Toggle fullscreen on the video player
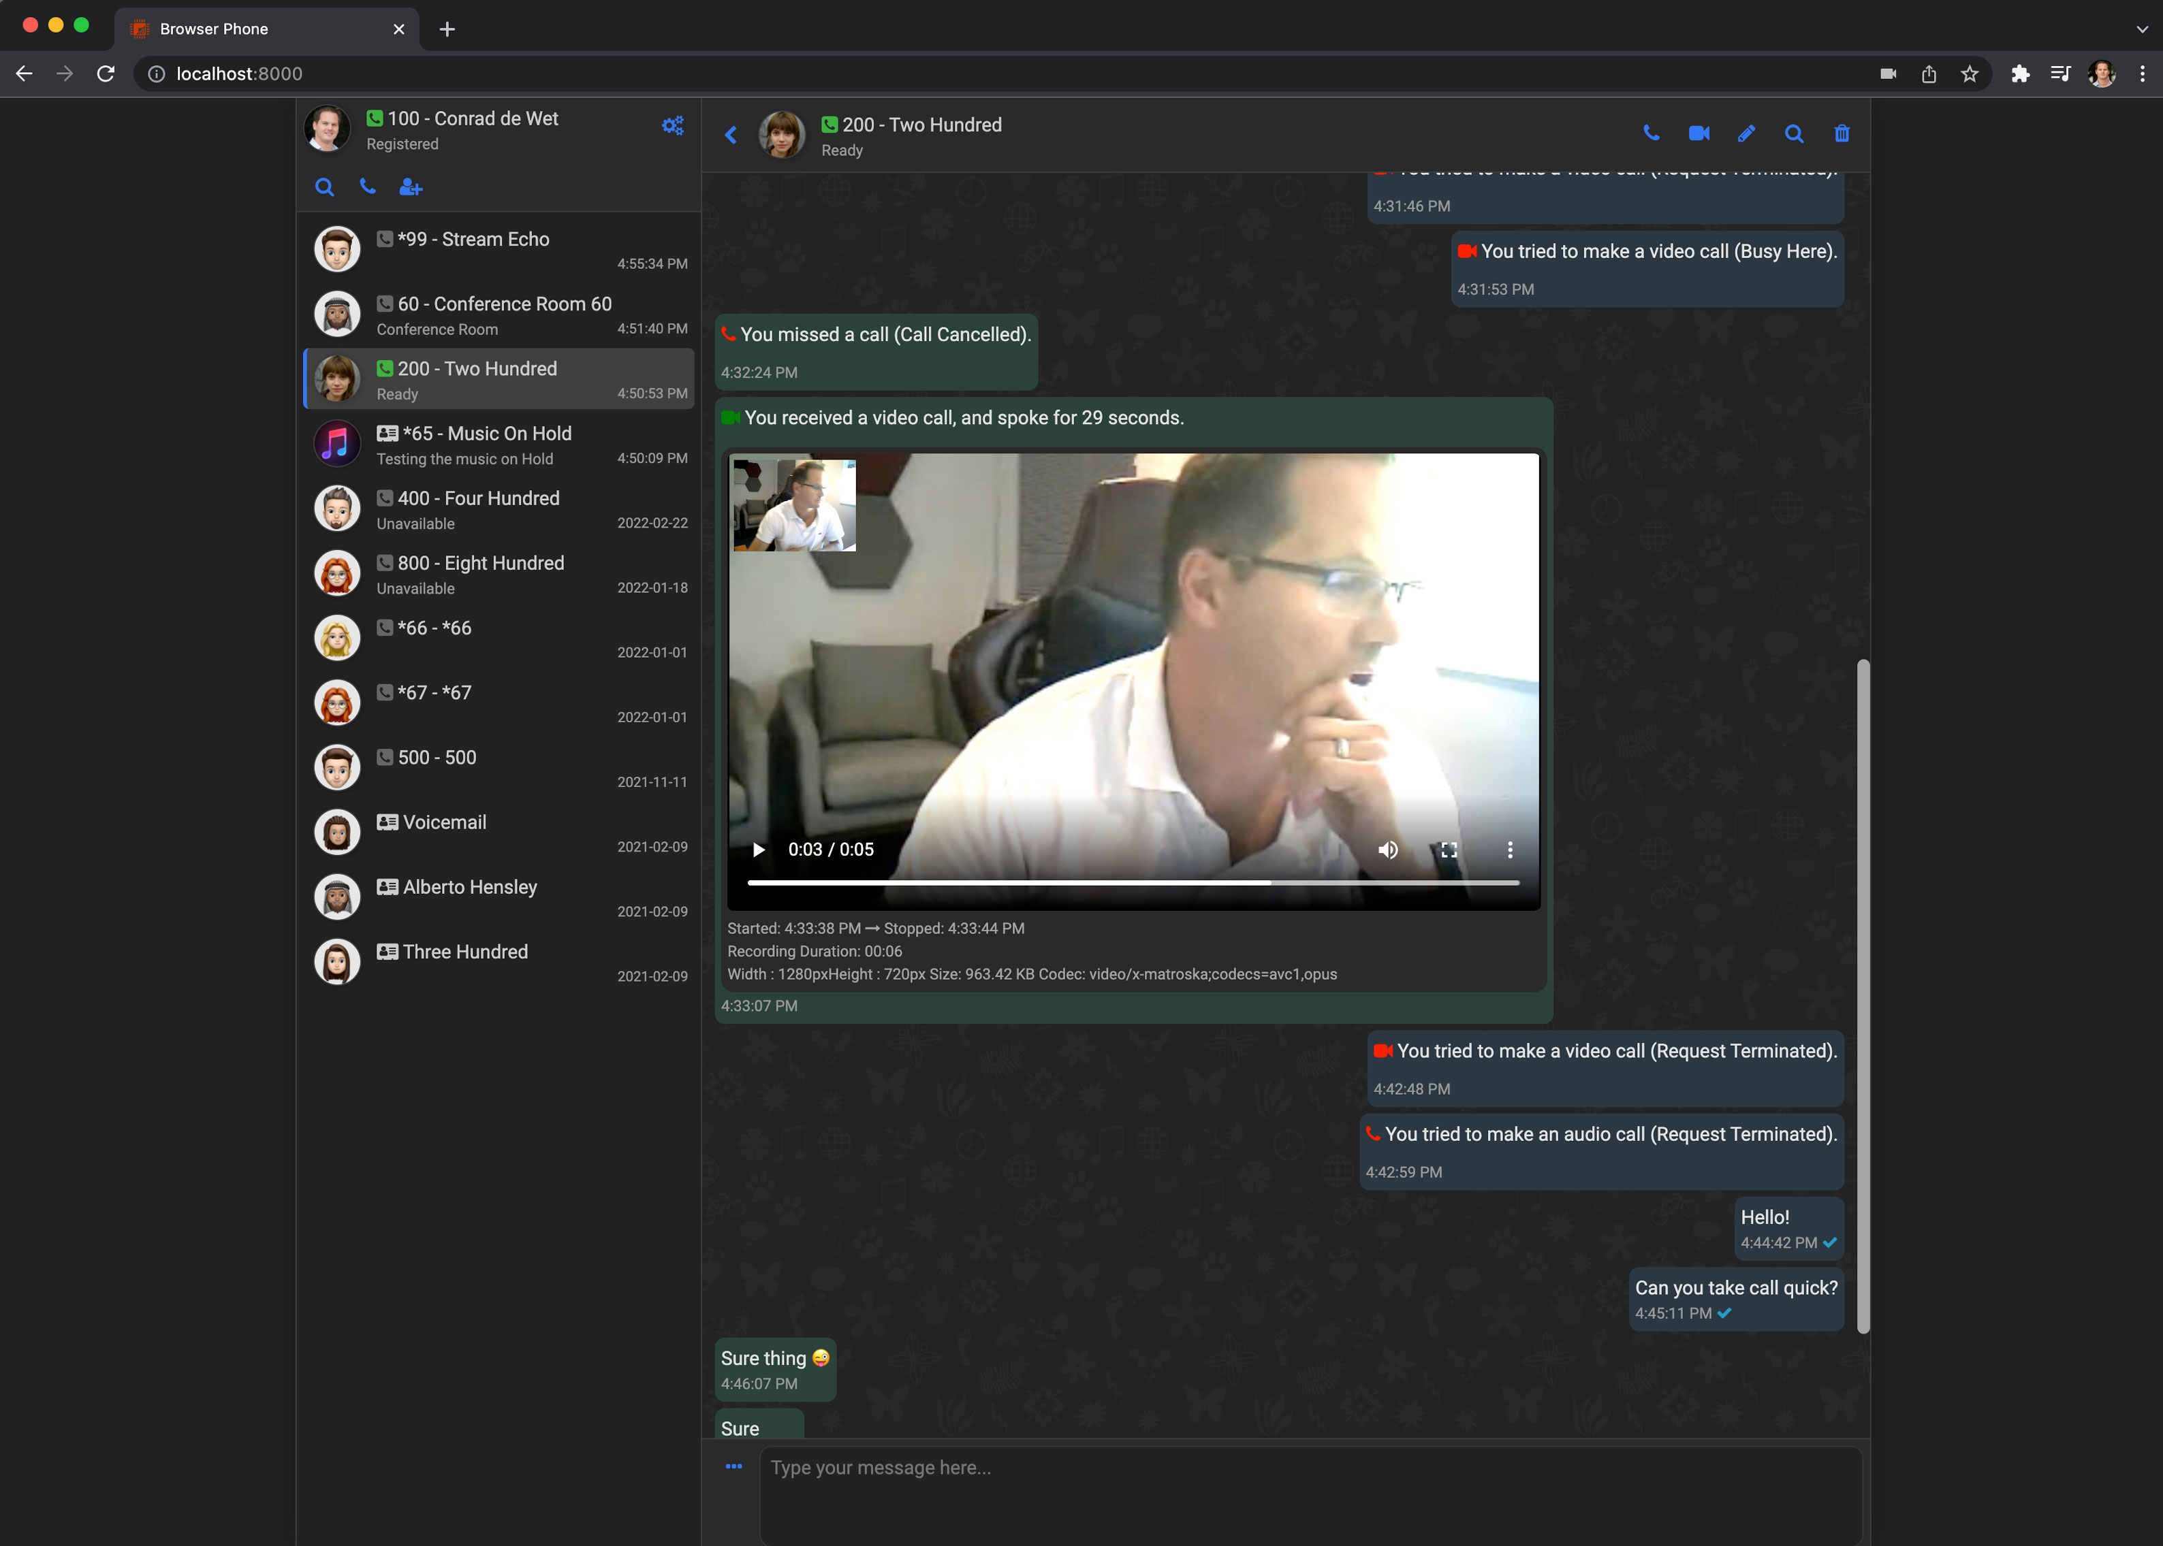Image resolution: width=2163 pixels, height=1546 pixels. pos(1449,849)
